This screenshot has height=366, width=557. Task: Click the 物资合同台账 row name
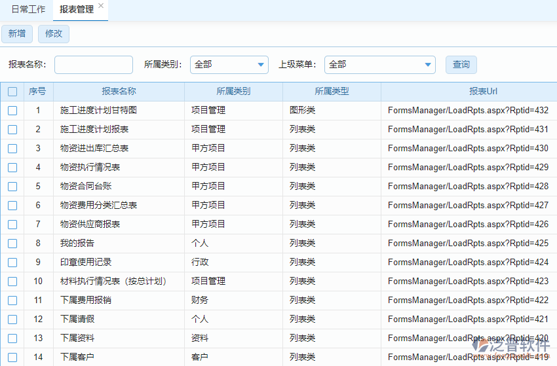pos(86,187)
